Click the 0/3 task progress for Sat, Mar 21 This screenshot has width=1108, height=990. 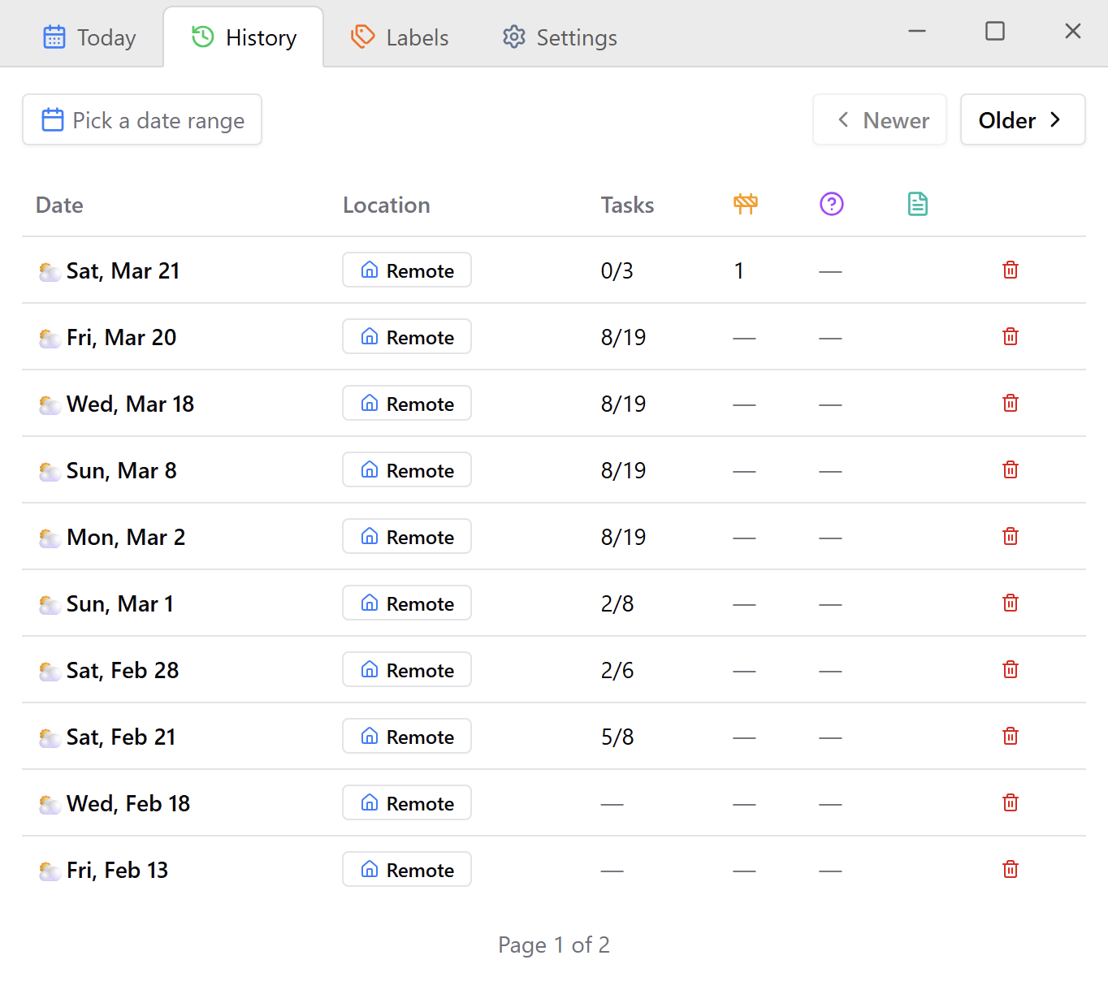coord(617,270)
